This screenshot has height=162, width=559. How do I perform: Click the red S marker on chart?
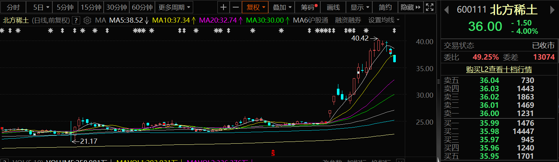click(x=273, y=153)
